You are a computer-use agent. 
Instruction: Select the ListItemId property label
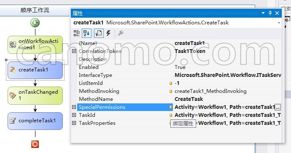point(91,83)
